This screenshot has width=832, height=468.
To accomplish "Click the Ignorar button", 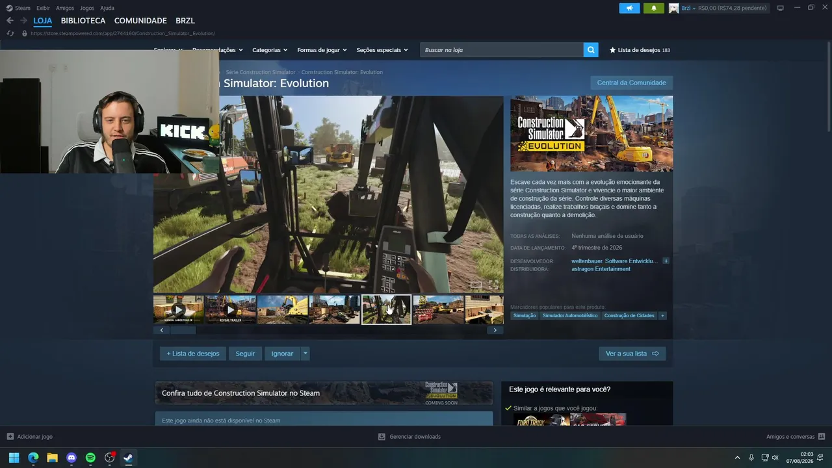I will click(282, 354).
